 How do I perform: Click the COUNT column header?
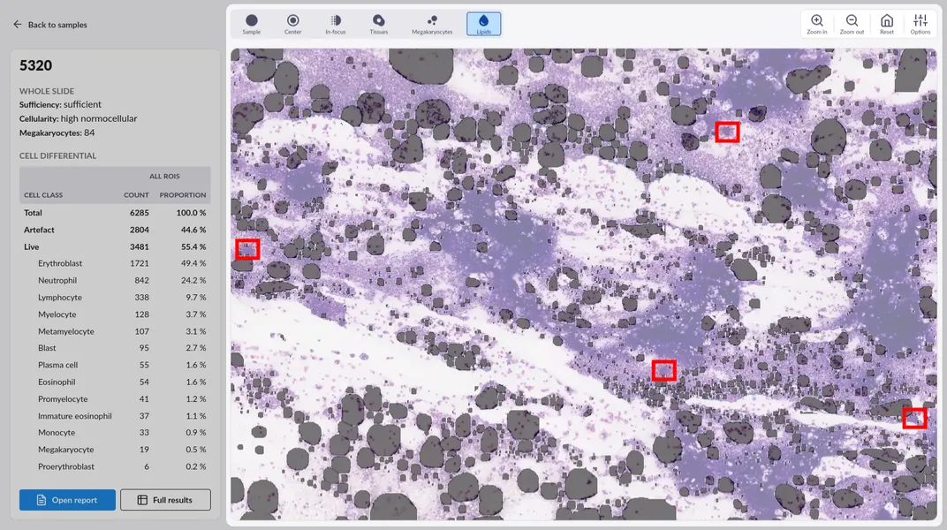(136, 195)
